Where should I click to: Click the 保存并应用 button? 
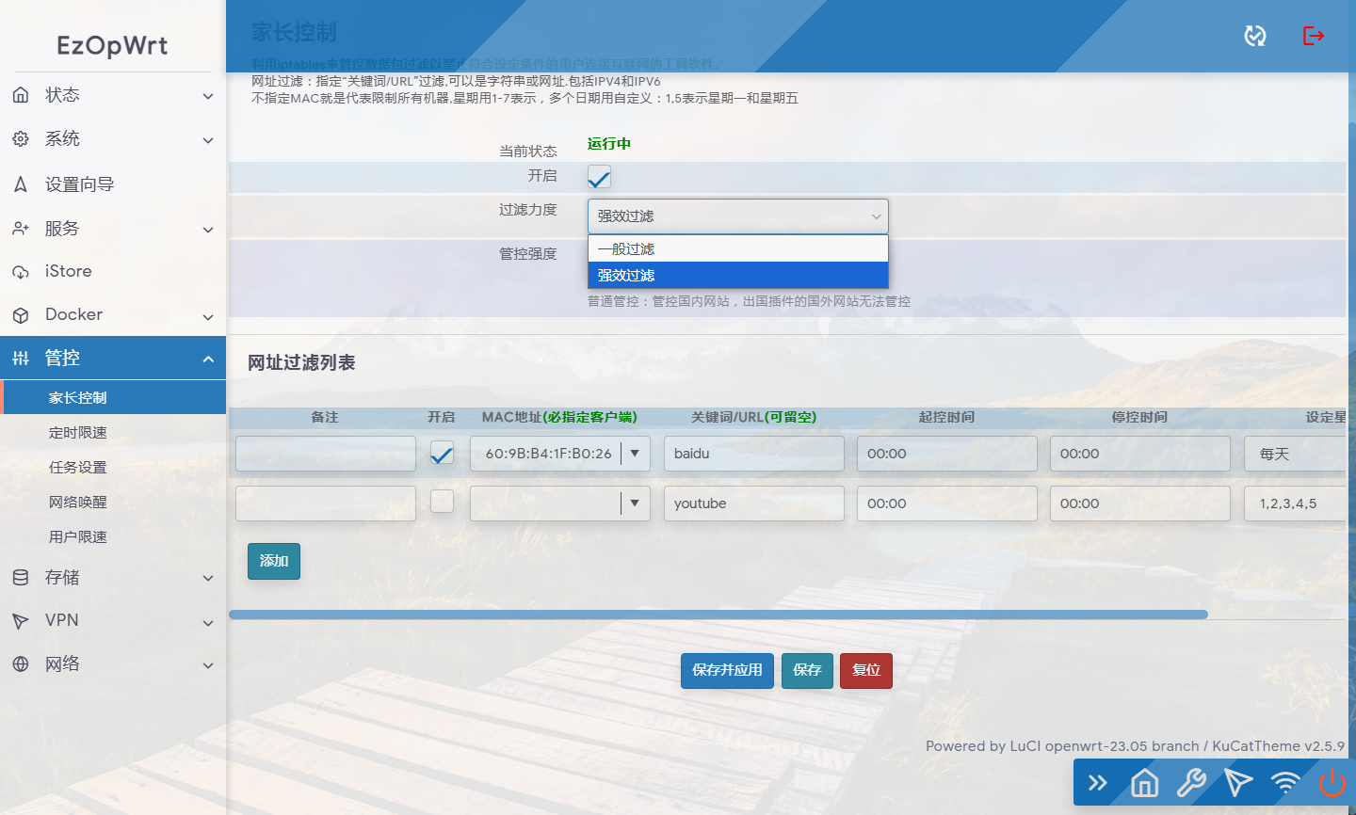(727, 670)
